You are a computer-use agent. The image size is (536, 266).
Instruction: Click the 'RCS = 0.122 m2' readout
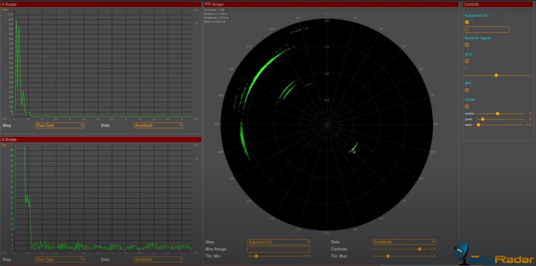point(215,22)
